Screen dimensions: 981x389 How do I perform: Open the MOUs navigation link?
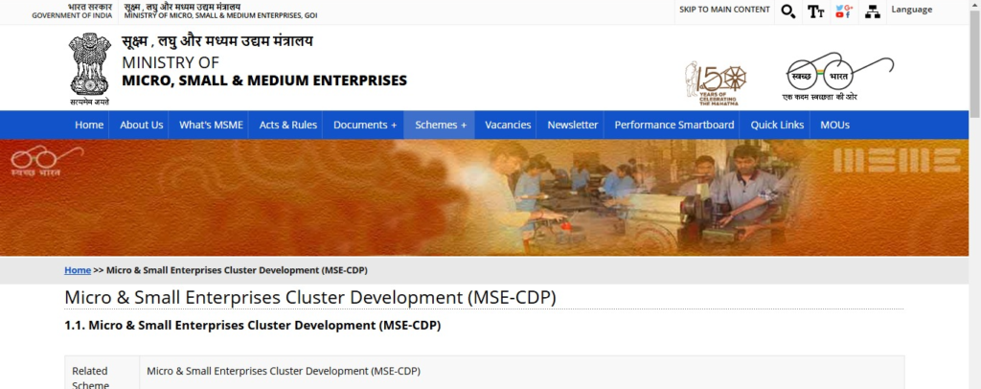click(x=834, y=125)
